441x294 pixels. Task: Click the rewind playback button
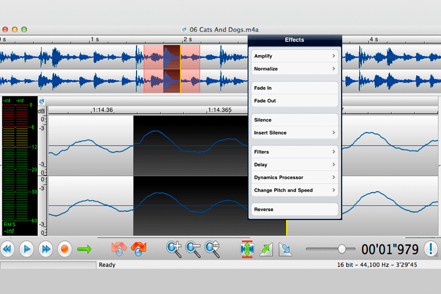8,249
